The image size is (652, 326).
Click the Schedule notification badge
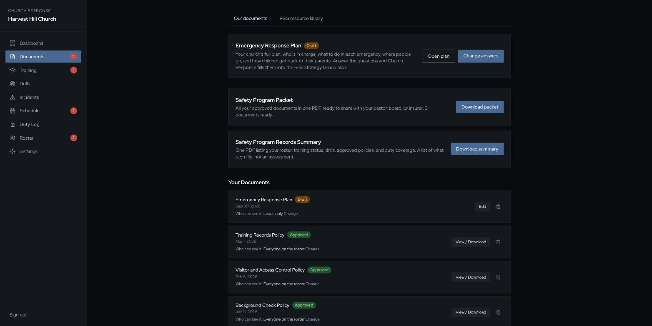[x=74, y=111]
